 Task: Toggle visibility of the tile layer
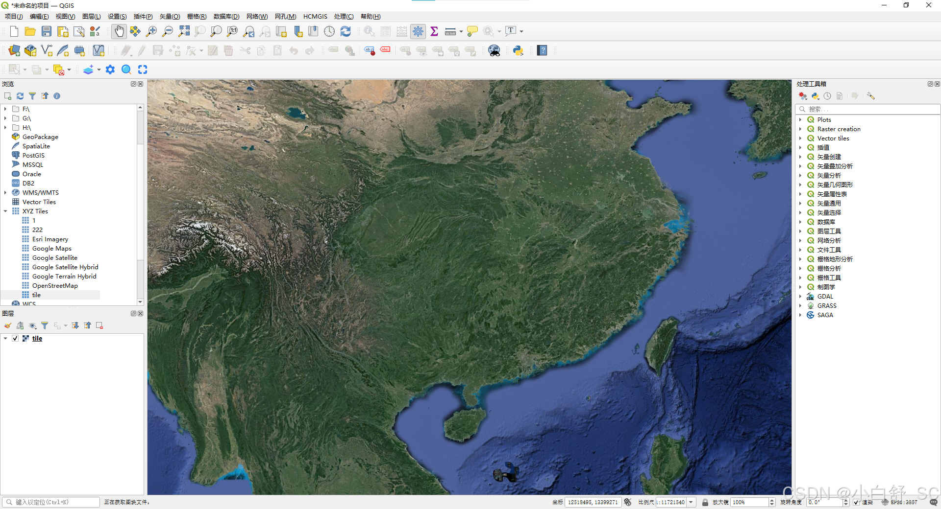pos(15,338)
